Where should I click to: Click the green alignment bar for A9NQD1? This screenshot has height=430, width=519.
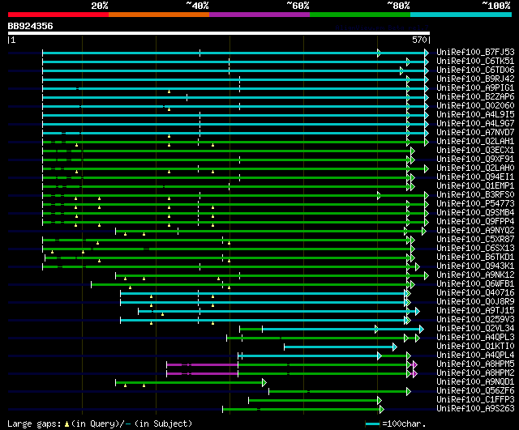[189, 382]
